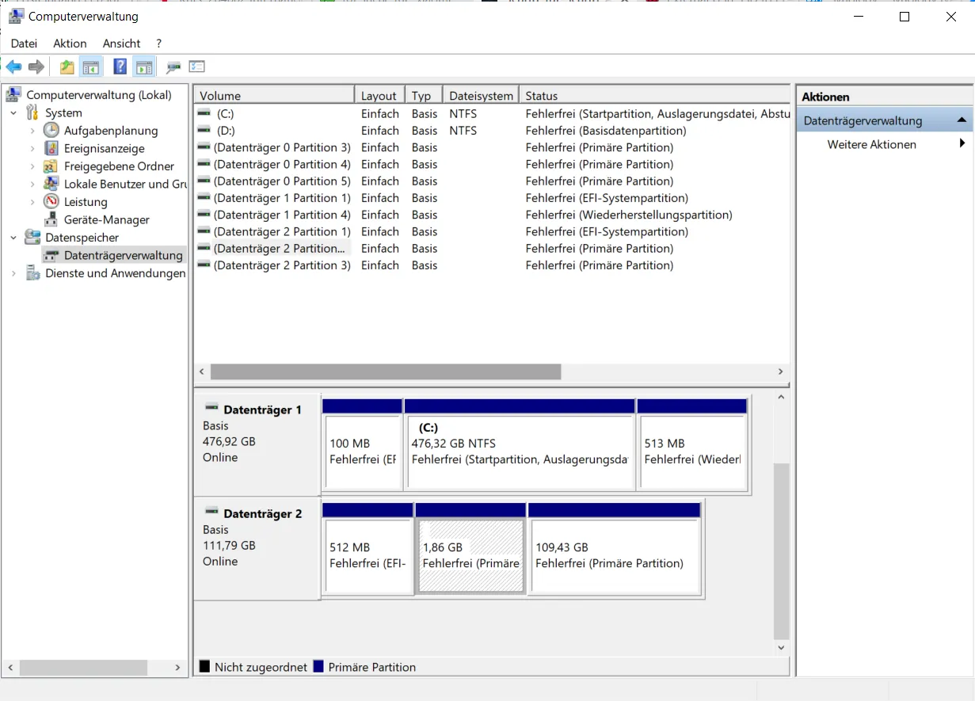Expand Dienste und Anwendungen node
This screenshot has height=701, width=975.
(13, 273)
